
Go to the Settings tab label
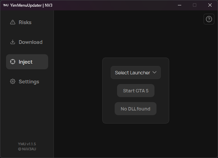29,82
